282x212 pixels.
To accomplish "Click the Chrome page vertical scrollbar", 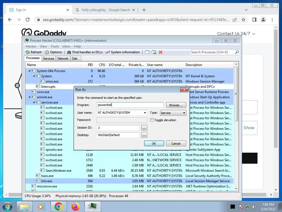I will tap(276, 88).
